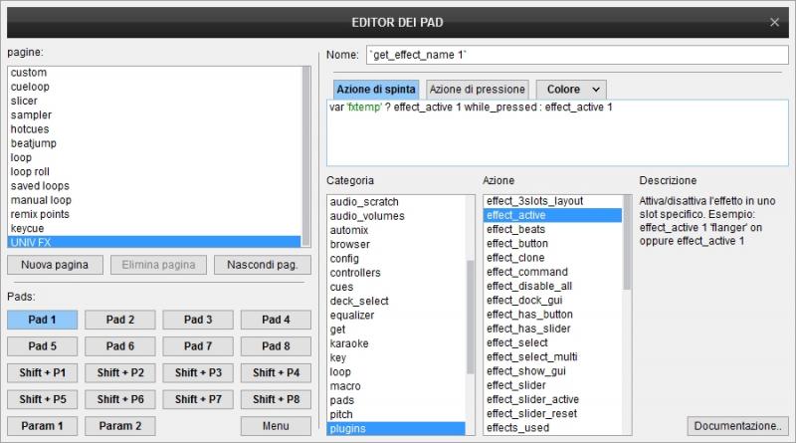Select Pad 5
The image size is (796, 443).
pos(42,346)
